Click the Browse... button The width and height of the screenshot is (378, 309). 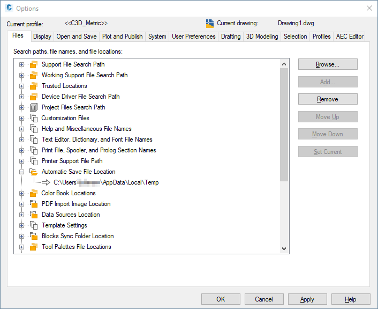[328, 64]
